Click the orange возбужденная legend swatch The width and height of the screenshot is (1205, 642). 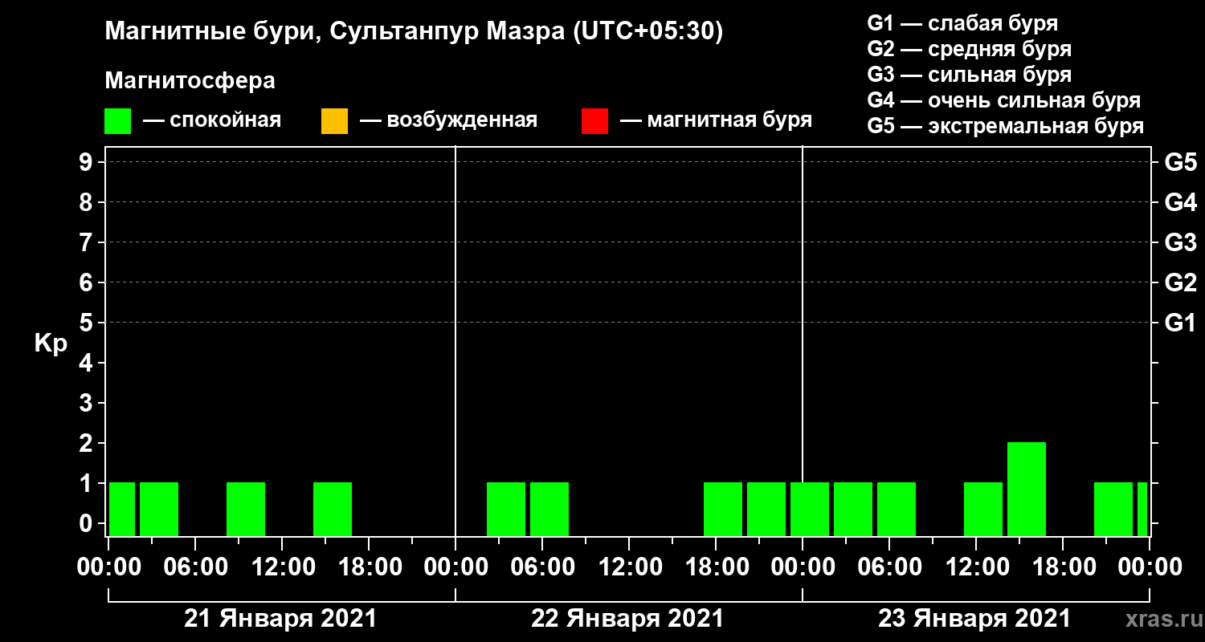pyautogui.click(x=334, y=121)
